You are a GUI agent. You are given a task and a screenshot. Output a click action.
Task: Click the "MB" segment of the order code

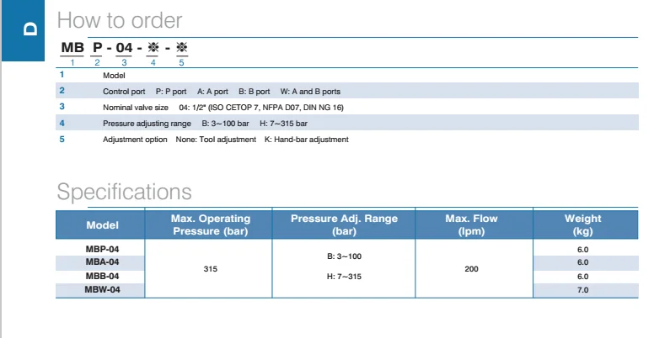point(72,48)
